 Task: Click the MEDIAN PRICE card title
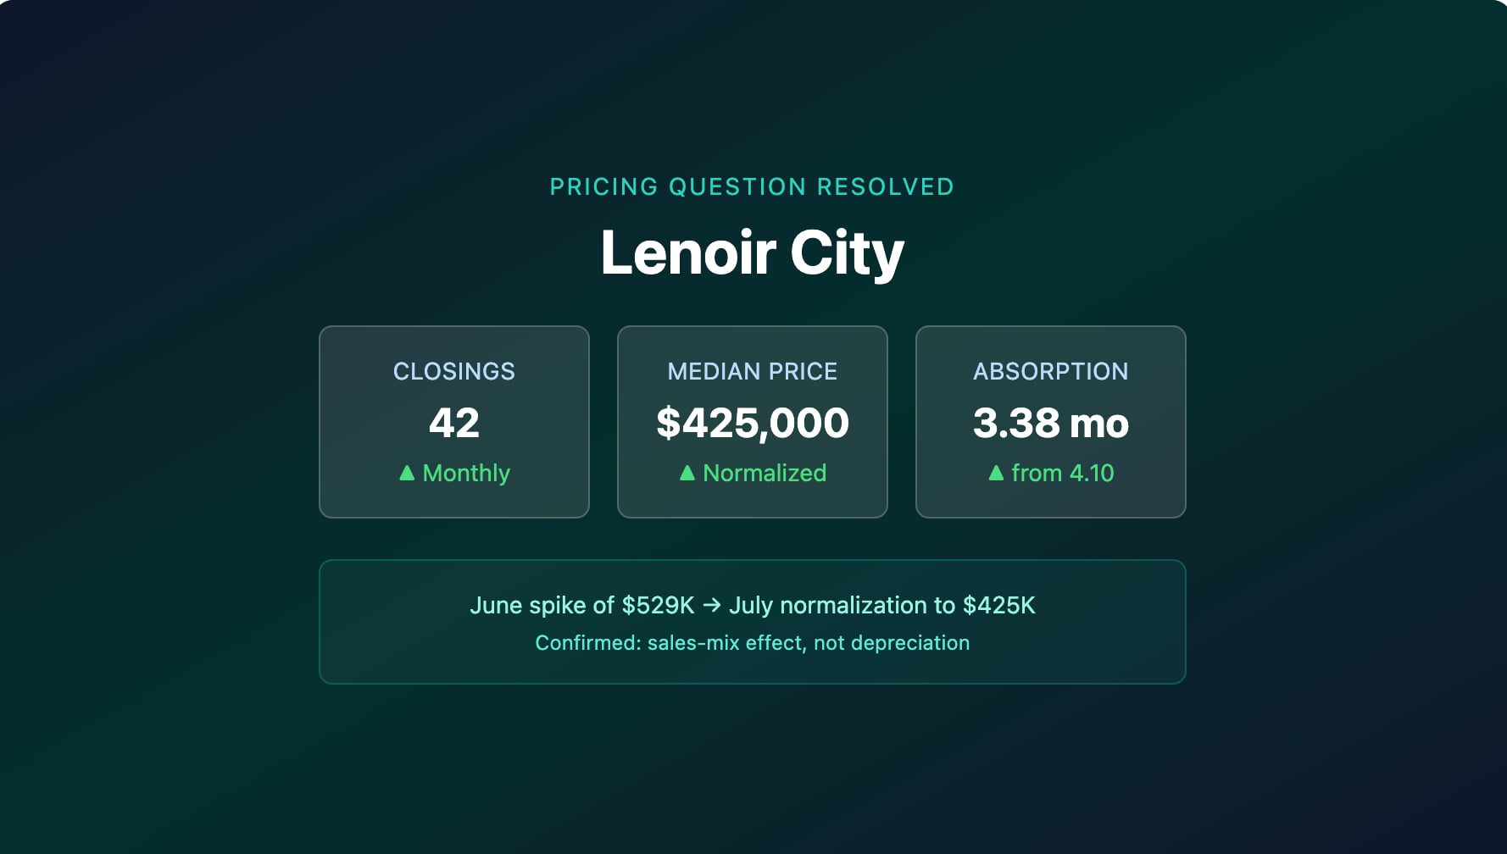tap(753, 371)
